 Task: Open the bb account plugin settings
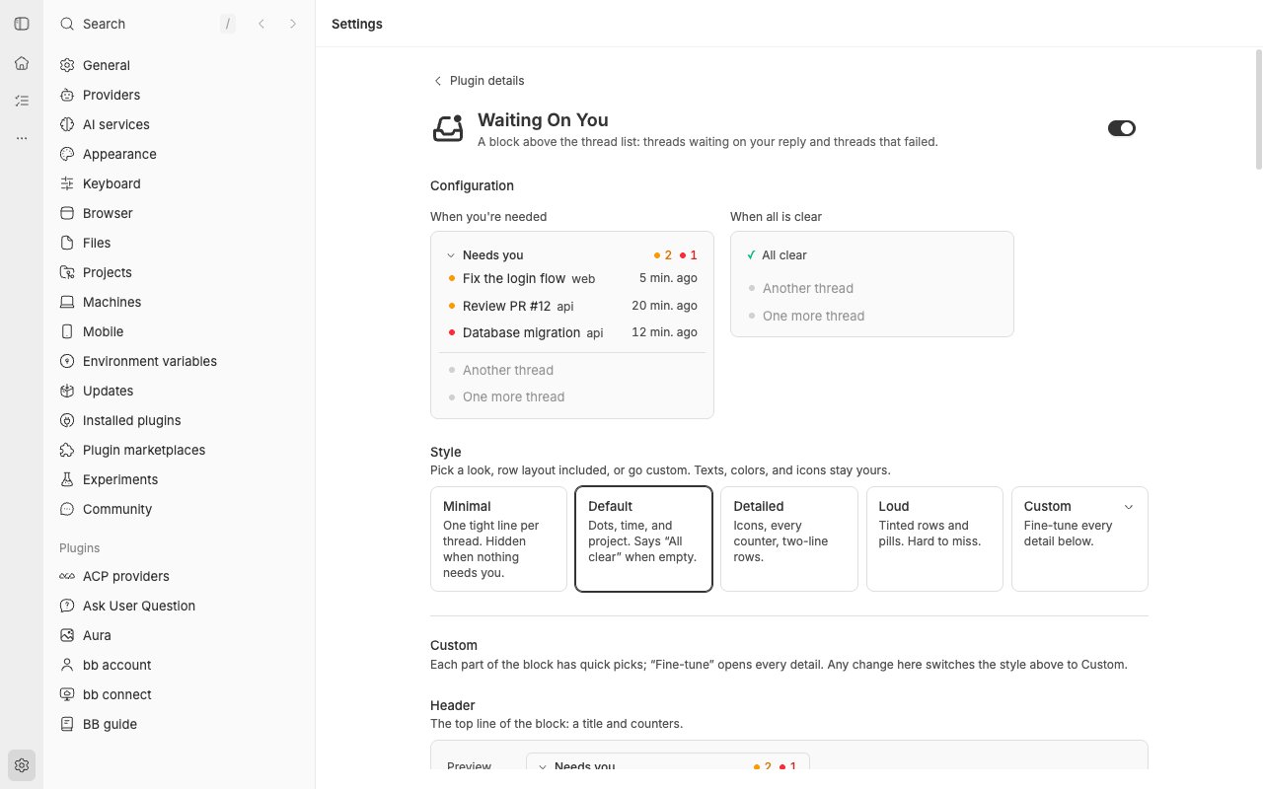pyautogui.click(x=182, y=665)
